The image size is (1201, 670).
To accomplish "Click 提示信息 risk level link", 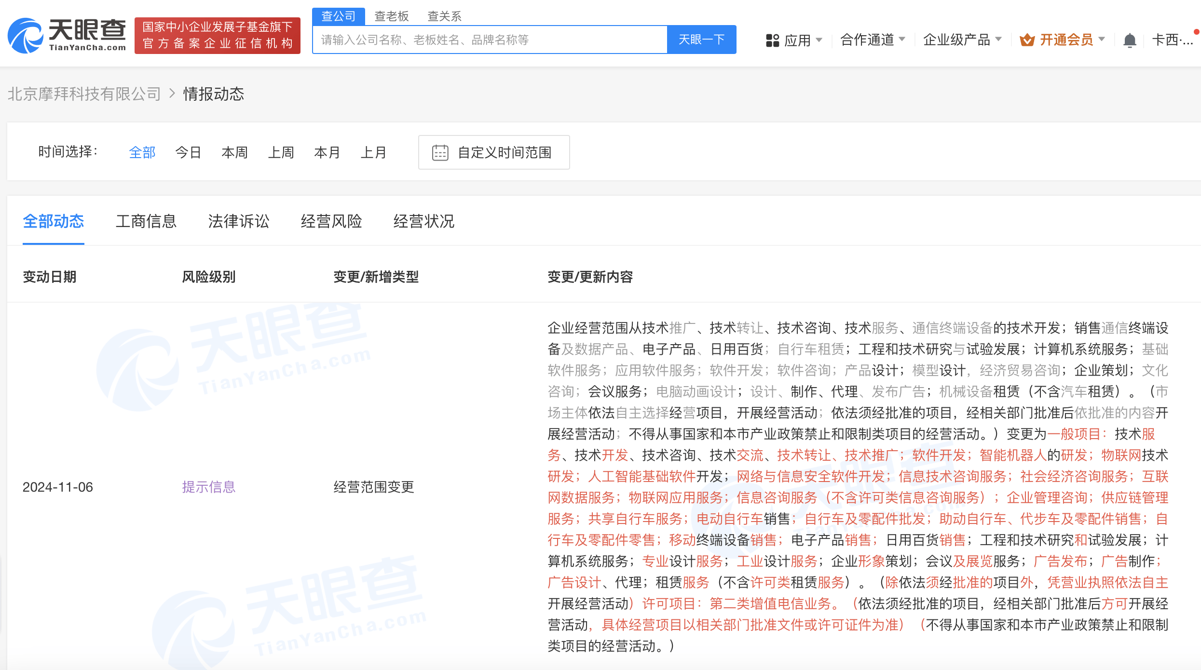I will click(x=208, y=486).
